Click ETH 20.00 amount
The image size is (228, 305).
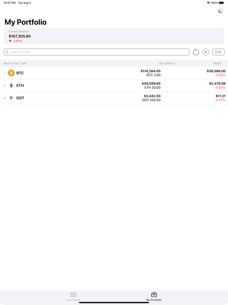152,87
